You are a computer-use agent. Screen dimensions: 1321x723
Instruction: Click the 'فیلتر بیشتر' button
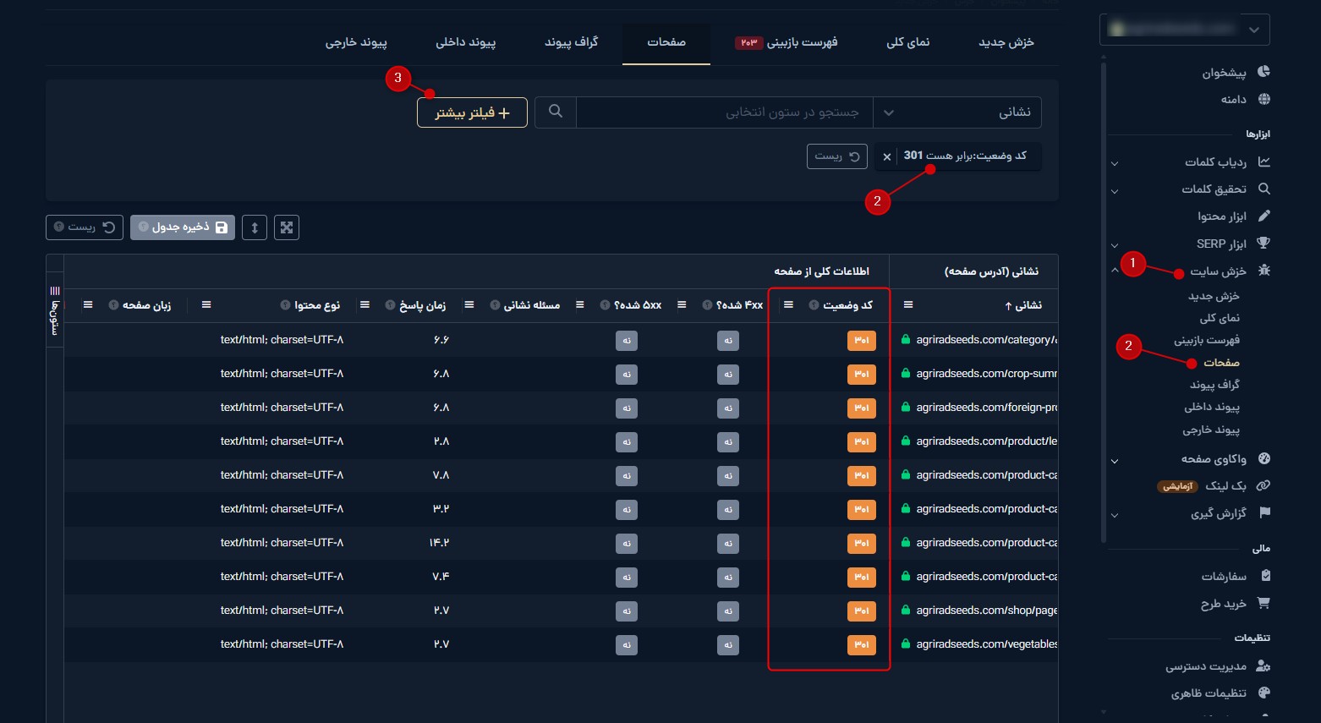[472, 112]
